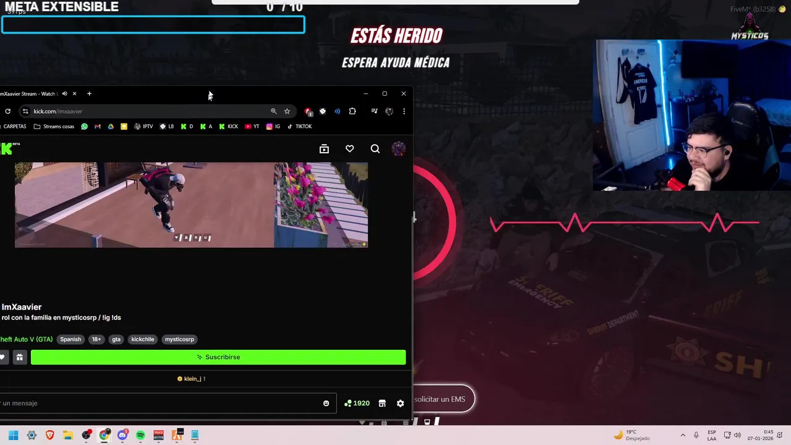Screen dimensions: 791x445
Task: Open the Streams cosas bookmarks folder
Action: 54,127
